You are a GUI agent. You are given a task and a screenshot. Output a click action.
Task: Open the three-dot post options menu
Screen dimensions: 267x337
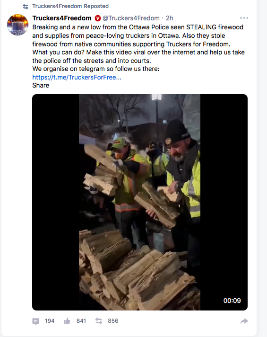pos(244,18)
